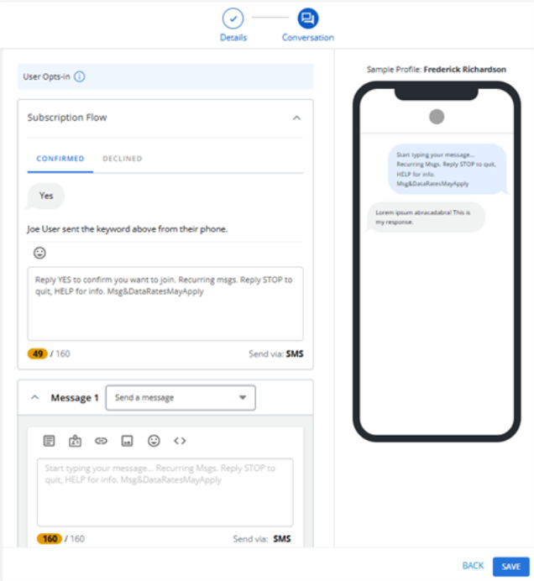This screenshot has width=534, height=581.
Task: Click Send via SMS under Message 1
Action: coord(262,539)
